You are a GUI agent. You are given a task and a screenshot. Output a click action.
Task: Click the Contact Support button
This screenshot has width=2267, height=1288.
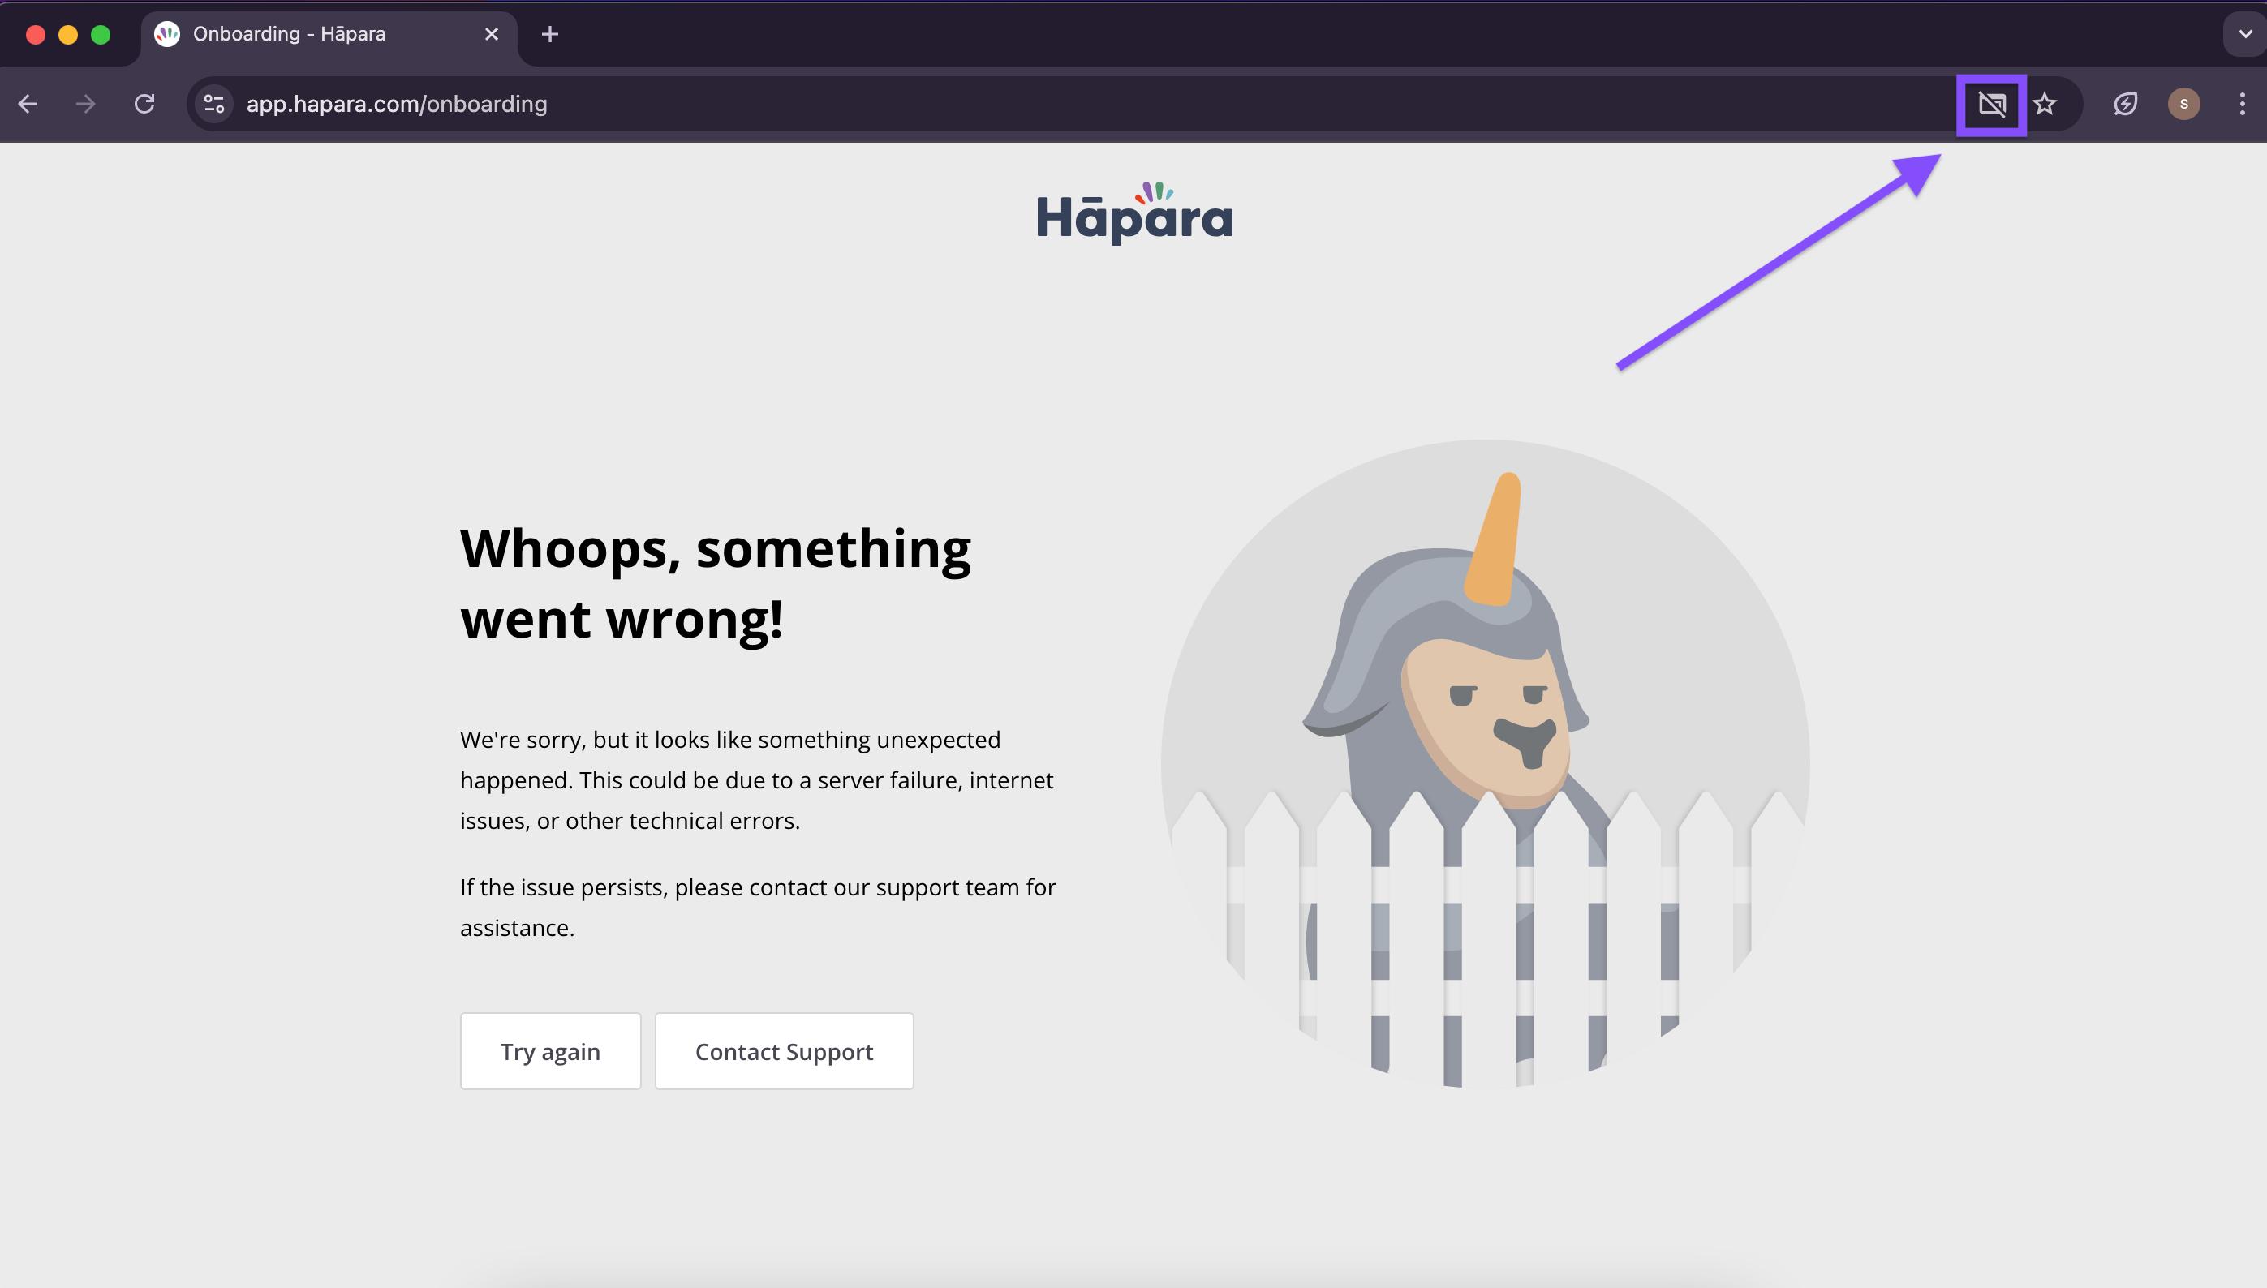784,1051
